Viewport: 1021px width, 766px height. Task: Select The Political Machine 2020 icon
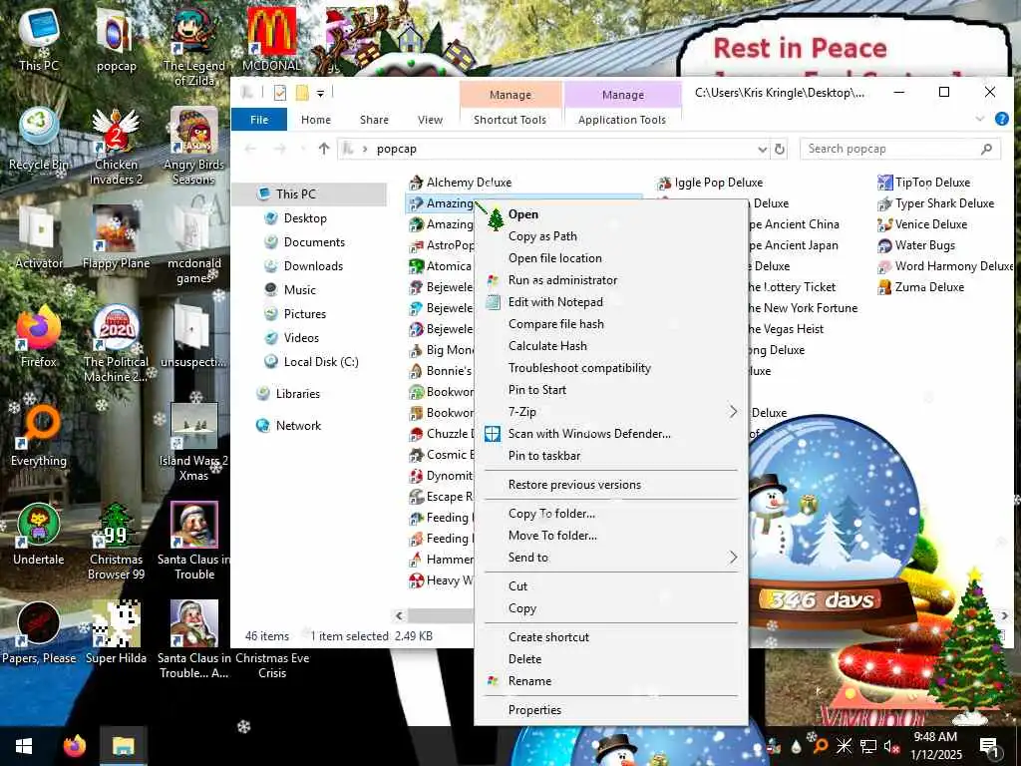116,343
